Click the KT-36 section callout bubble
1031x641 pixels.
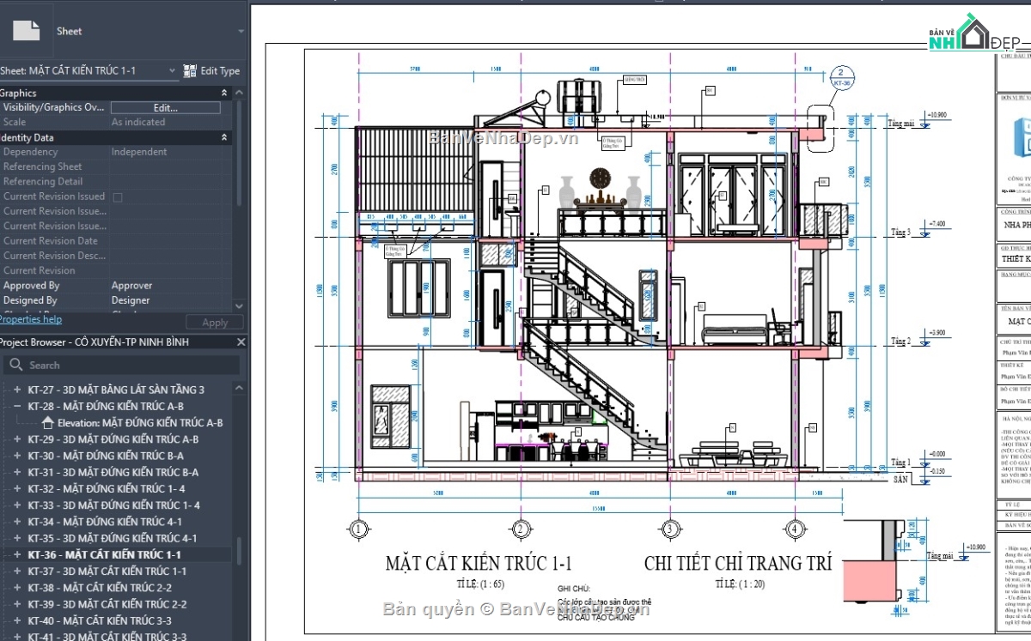pos(842,77)
